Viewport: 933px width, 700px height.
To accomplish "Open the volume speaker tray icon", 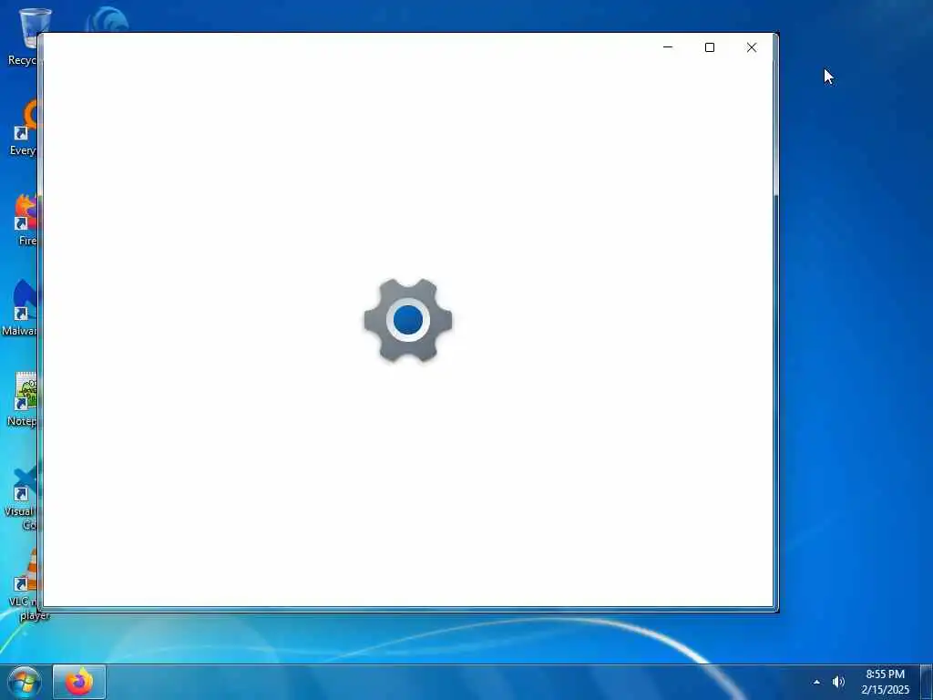I will (838, 682).
